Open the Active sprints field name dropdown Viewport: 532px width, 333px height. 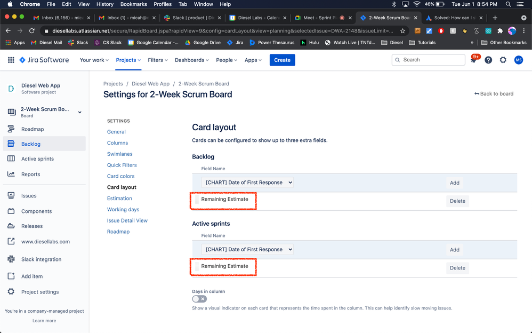pyautogui.click(x=247, y=249)
